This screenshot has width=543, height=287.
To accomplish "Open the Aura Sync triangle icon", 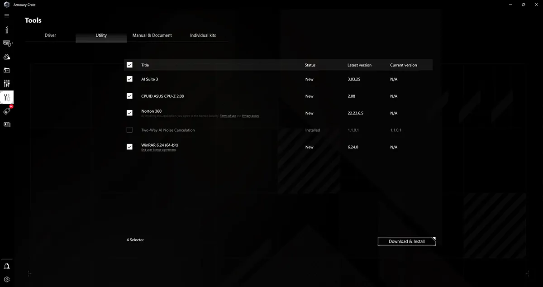I will coord(7,57).
